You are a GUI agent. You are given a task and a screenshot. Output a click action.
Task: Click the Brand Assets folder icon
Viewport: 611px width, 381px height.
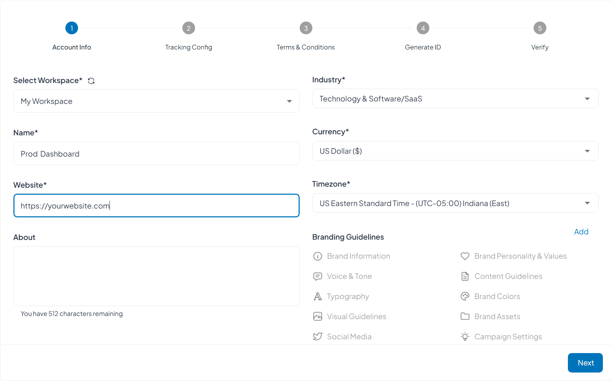pos(465,317)
